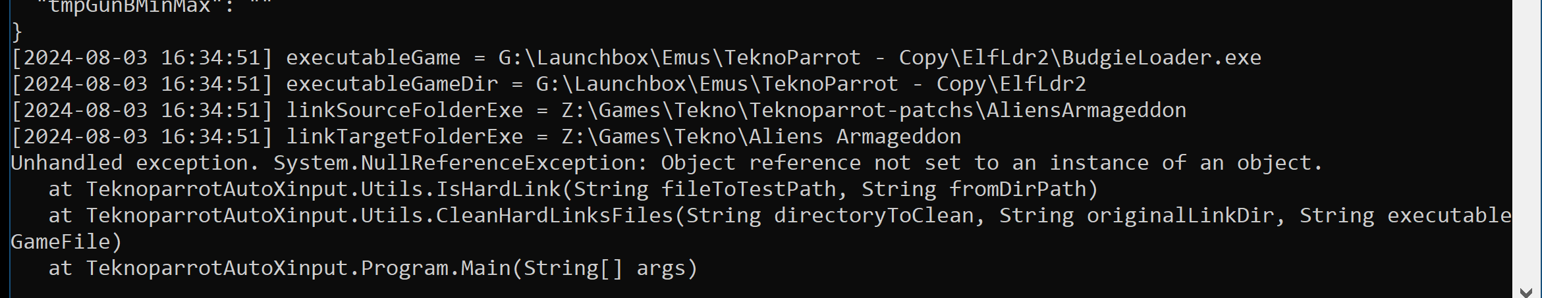1542x298 pixels.
Task: Click the Teknoparrot-patchs\AliensArmageddon path text
Action: (968, 111)
